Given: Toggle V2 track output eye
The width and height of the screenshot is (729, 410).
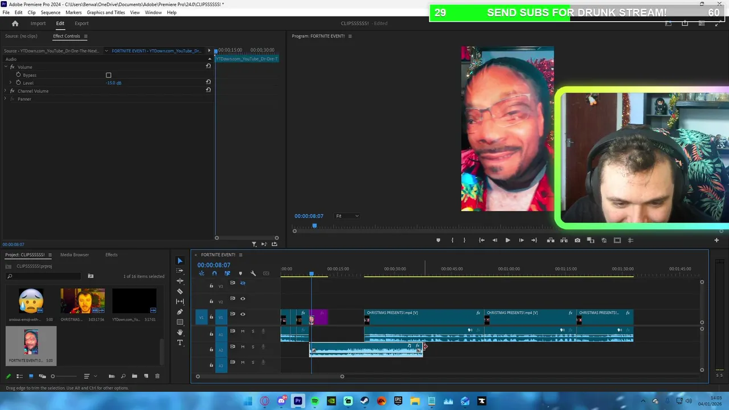Looking at the screenshot, I should click(243, 298).
